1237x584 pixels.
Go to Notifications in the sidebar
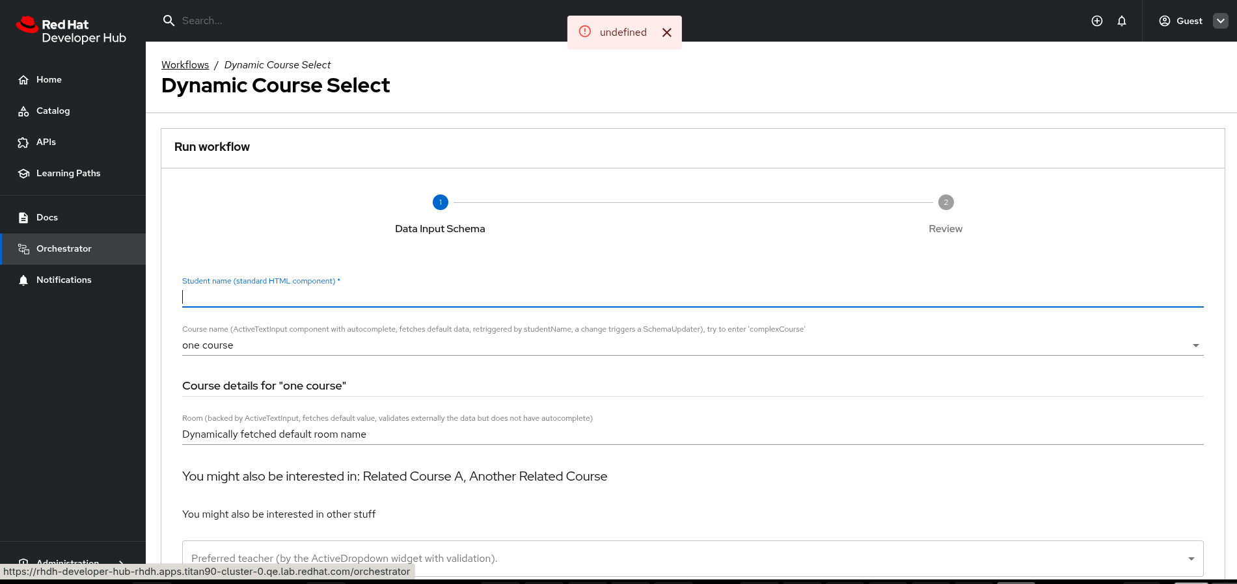pyautogui.click(x=64, y=280)
